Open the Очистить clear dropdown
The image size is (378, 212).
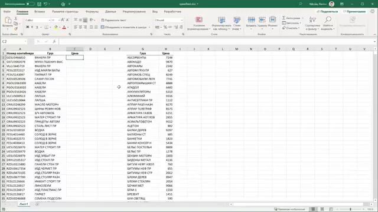point(291,28)
